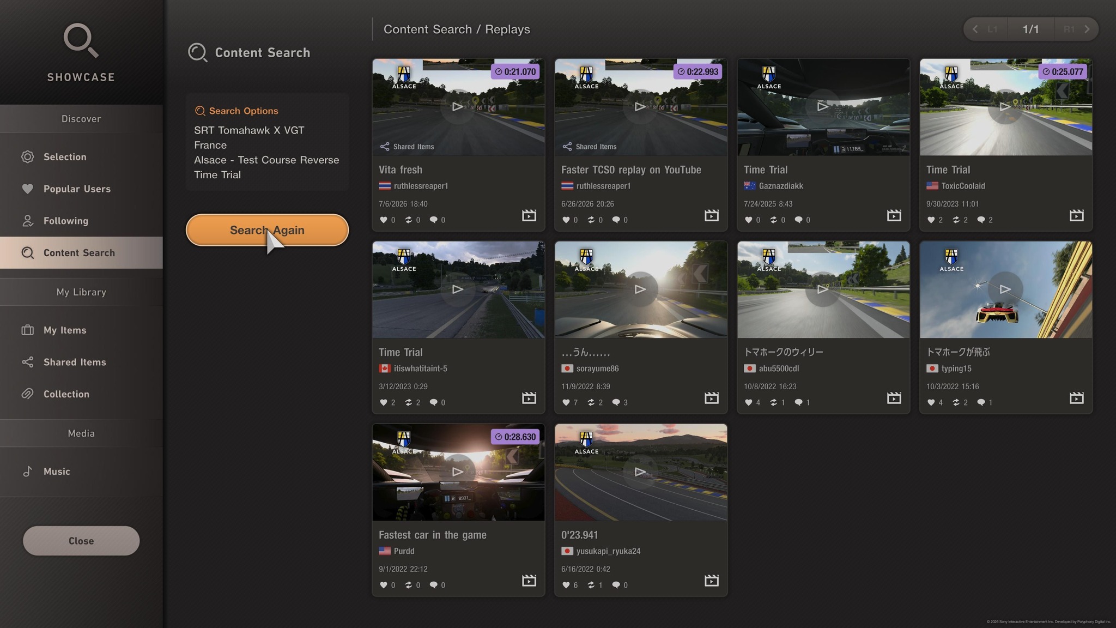Click the repost icon on Faster TCSO replay card

[591, 220]
